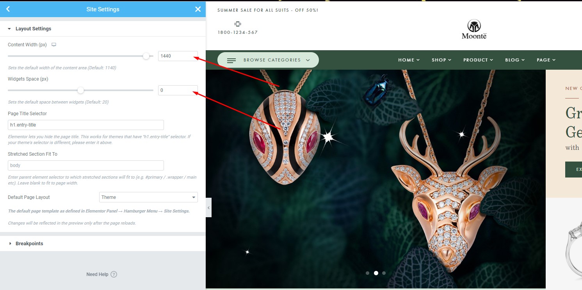Click the Page Title Selector input field
Viewport: 582px width, 290px height.
(86, 125)
